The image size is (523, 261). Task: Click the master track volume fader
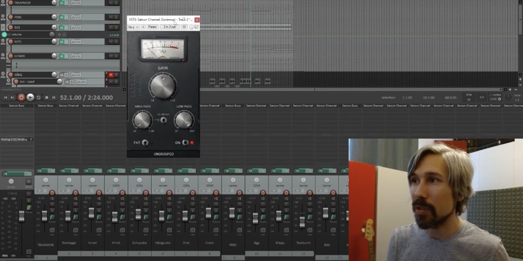[22, 216]
